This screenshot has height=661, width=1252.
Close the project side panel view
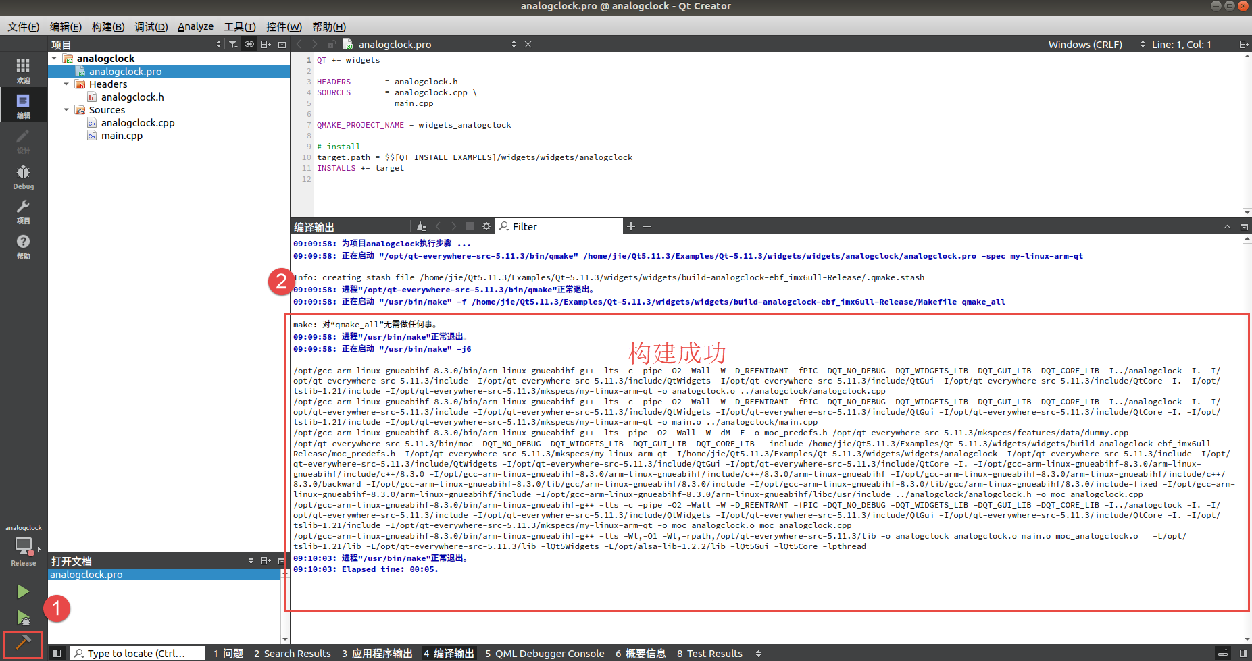[x=282, y=45]
